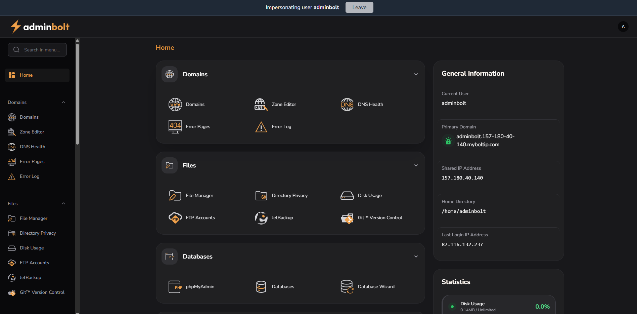Select Directory Privacy in the sidebar
637x314 pixels.
click(38, 233)
